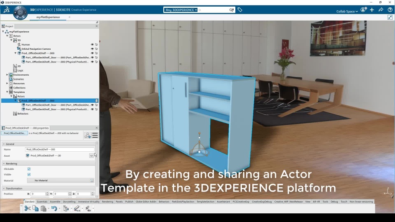
Task: Open the Behaviors toolbar tab
Action: (x=164, y=201)
